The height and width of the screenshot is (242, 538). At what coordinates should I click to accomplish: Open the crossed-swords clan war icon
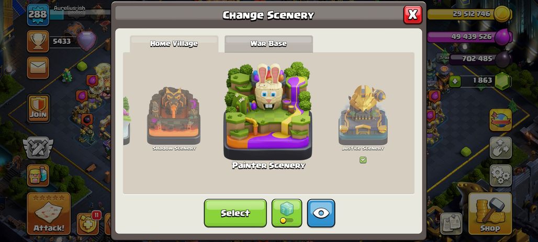[38, 148]
